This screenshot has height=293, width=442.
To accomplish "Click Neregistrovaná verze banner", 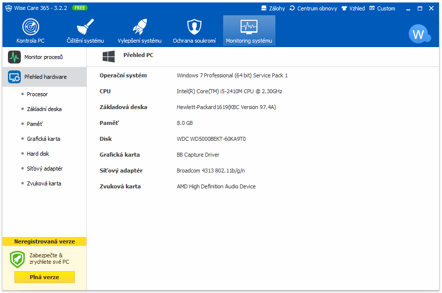I will click(x=45, y=241).
